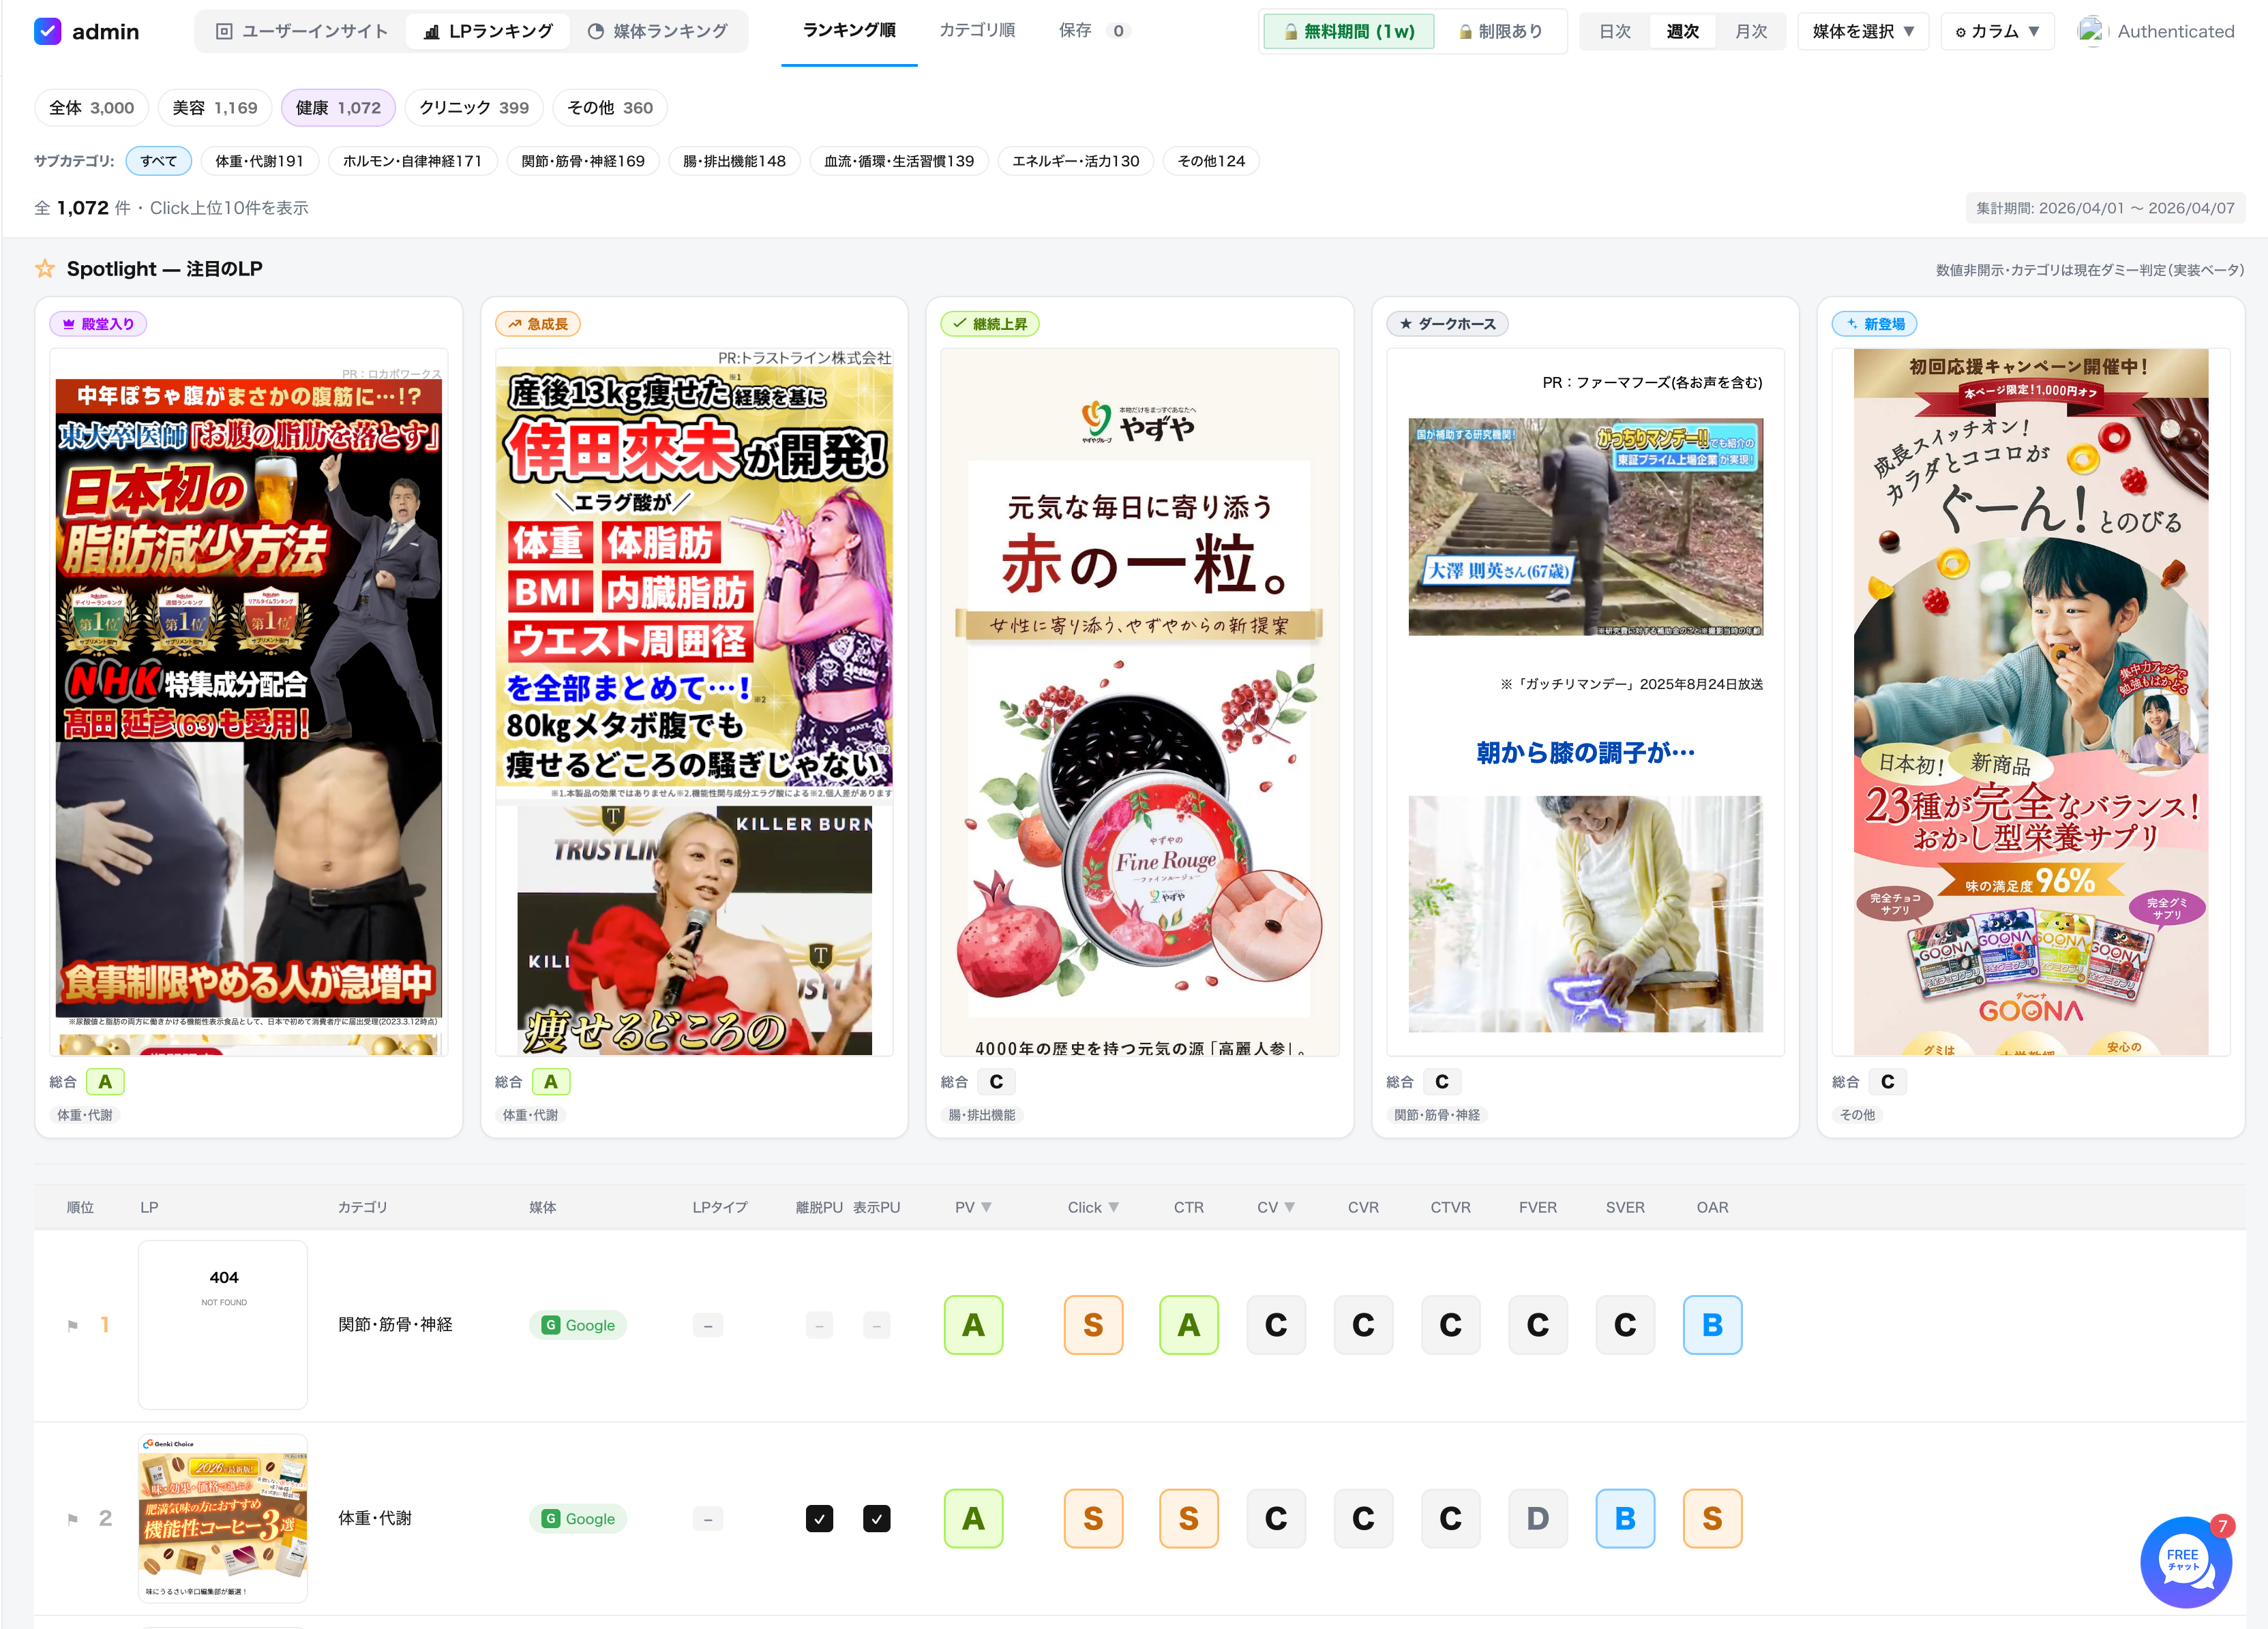Image resolution: width=2268 pixels, height=1629 pixels.
Task: Click row 2 SVER grade B badge
Action: 1625,1519
